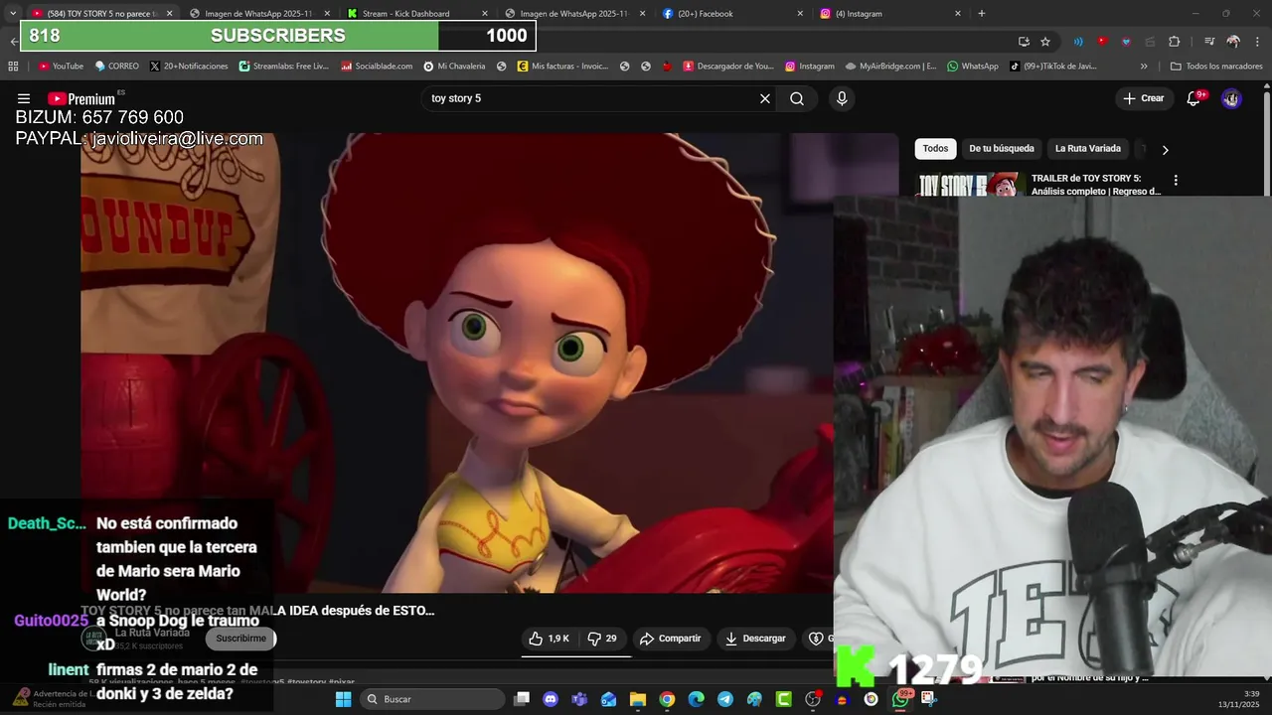Screen dimensions: 1272x715
Task: Open the WhatsApp bookmark
Action: pyautogui.click(x=972, y=67)
